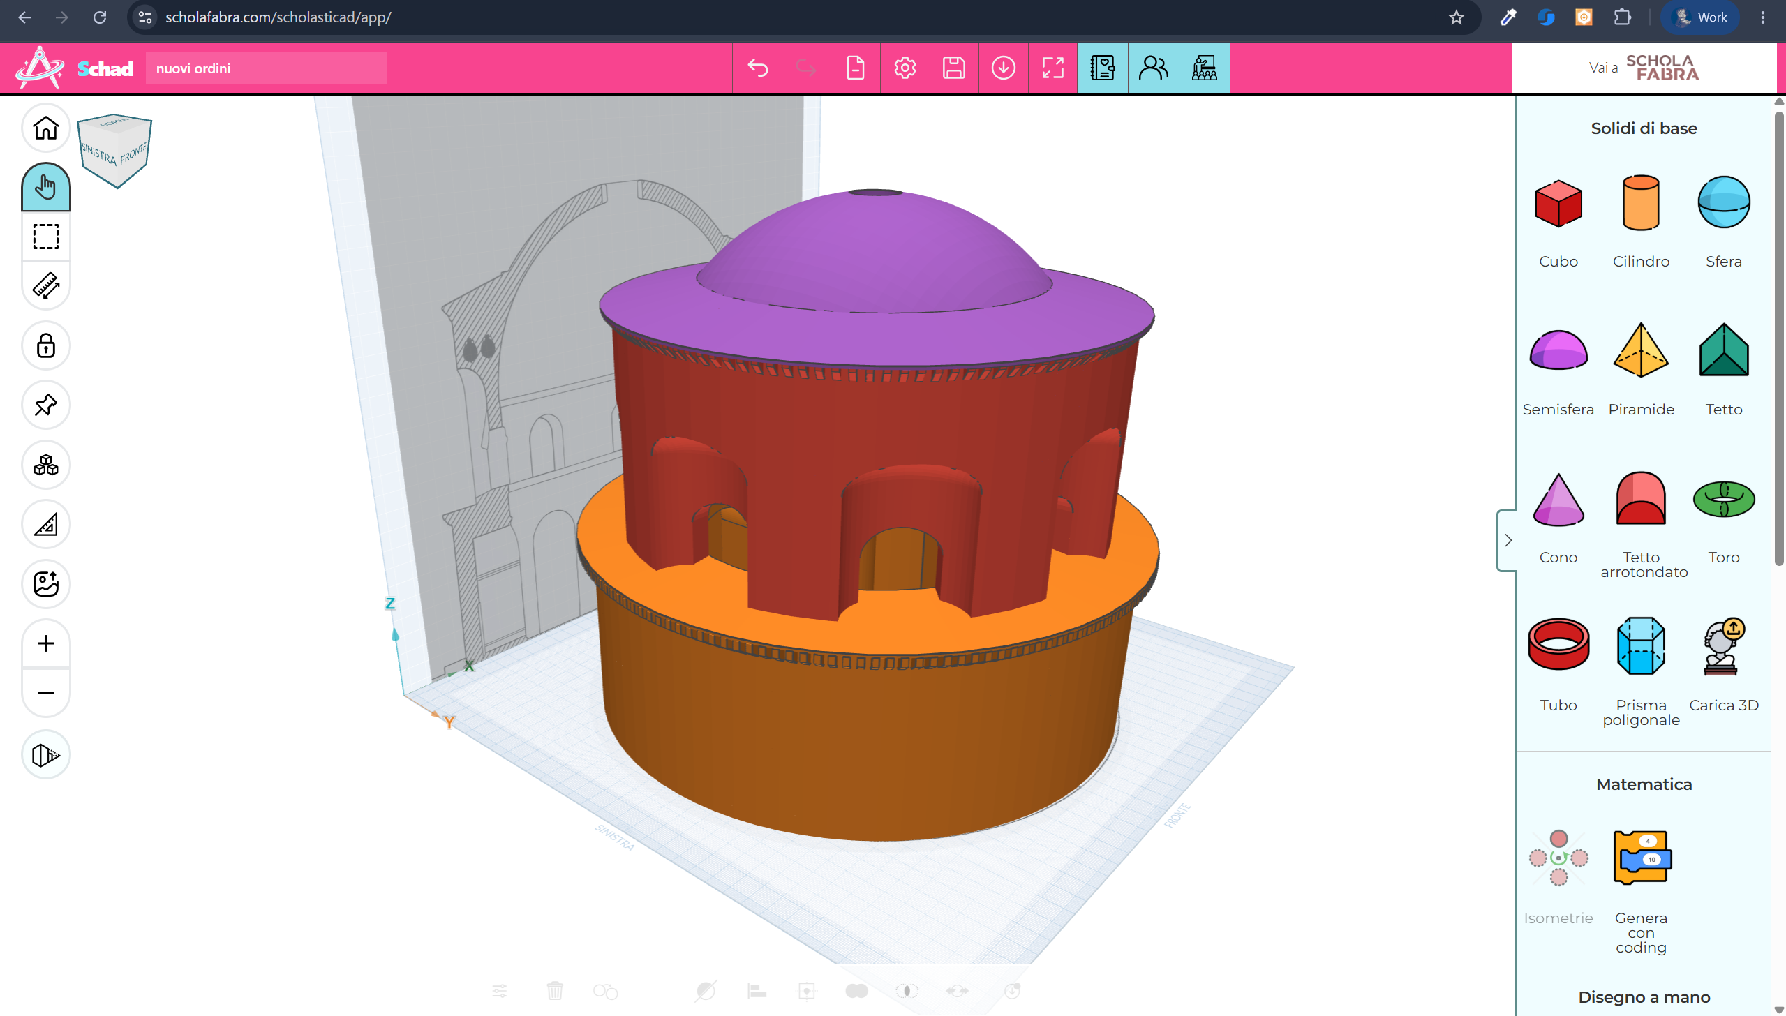Screen dimensions: 1786x1016
Task: Open the notebook panel icon
Action: tap(1103, 68)
